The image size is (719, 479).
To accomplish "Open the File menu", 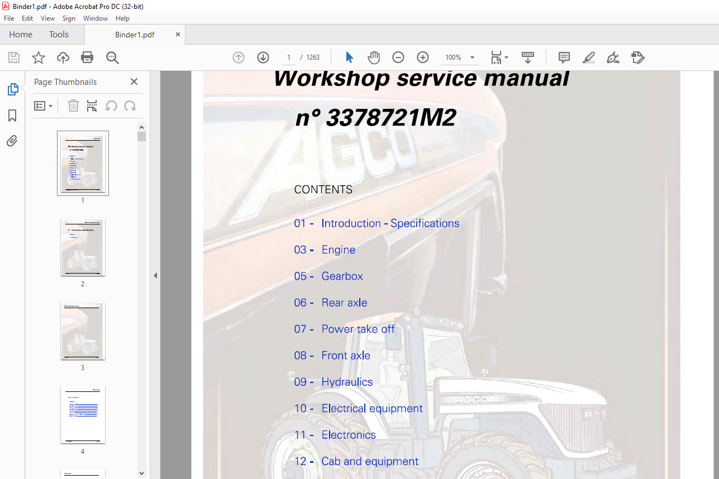I will tap(9, 18).
